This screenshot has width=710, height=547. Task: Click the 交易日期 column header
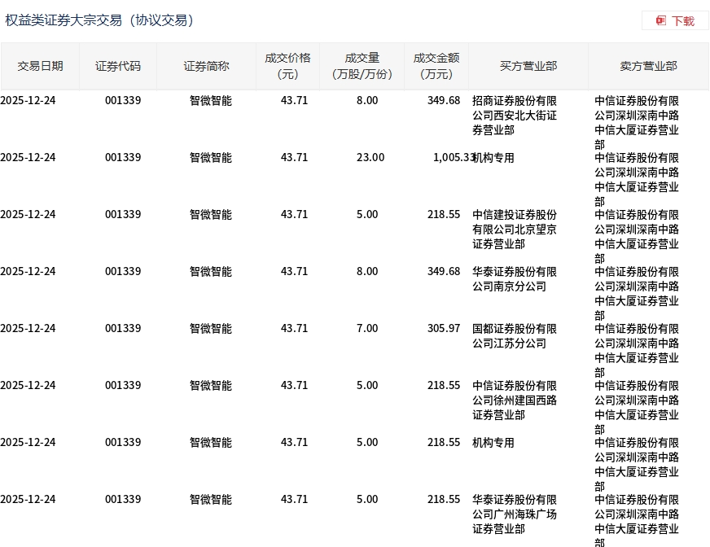[x=40, y=66]
